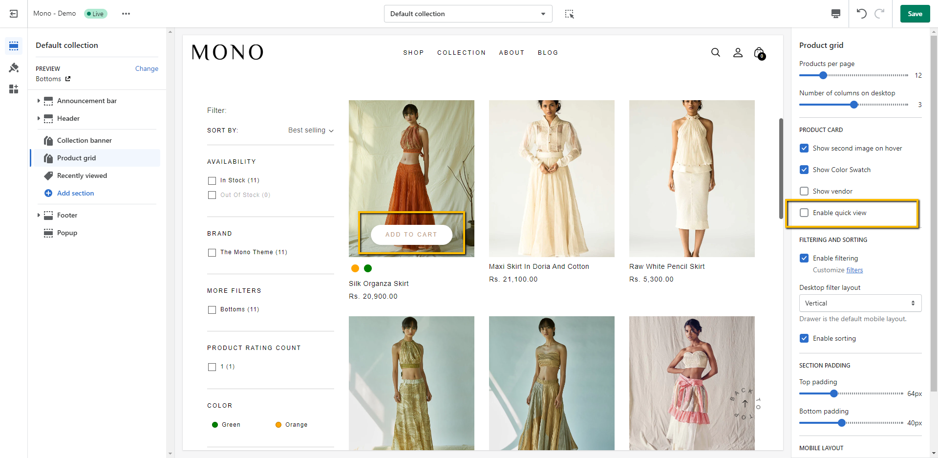The image size is (938, 458).
Task: Open Maxi Skirt In Doria And Cotton
Action: 539,266
